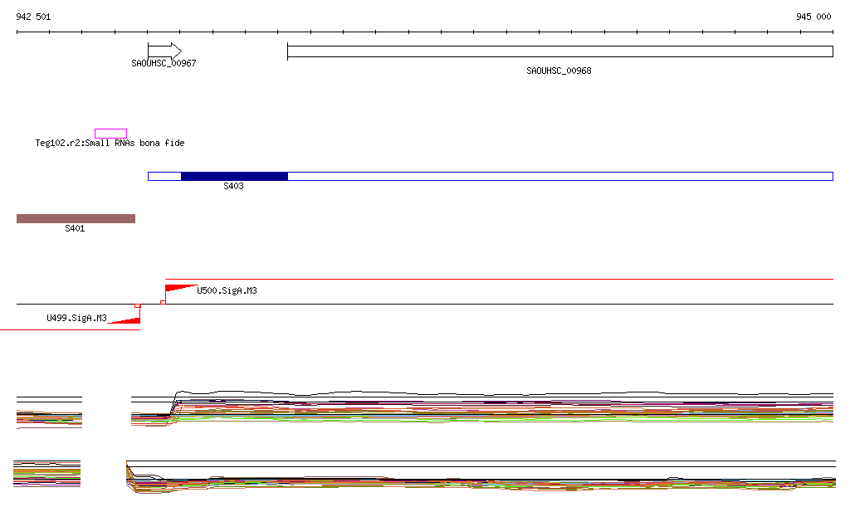Click the SAOUHSC_00967 gene arrow

tap(164, 51)
